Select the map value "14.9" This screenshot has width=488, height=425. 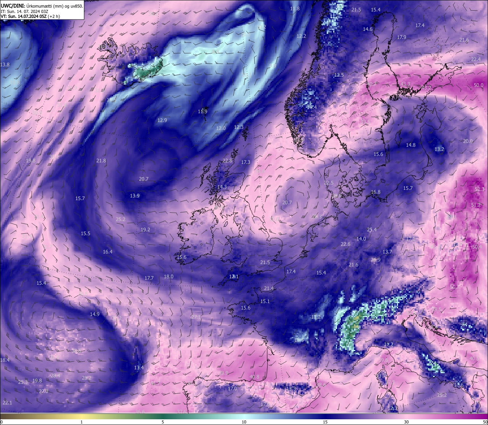pyautogui.click(x=95, y=314)
